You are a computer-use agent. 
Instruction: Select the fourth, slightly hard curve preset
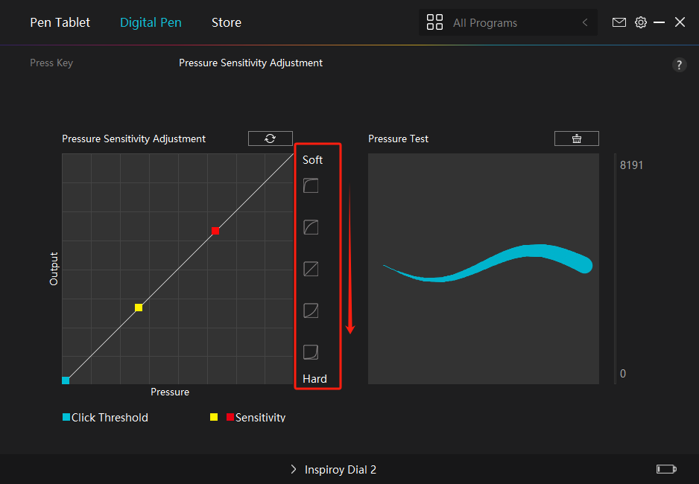[311, 311]
